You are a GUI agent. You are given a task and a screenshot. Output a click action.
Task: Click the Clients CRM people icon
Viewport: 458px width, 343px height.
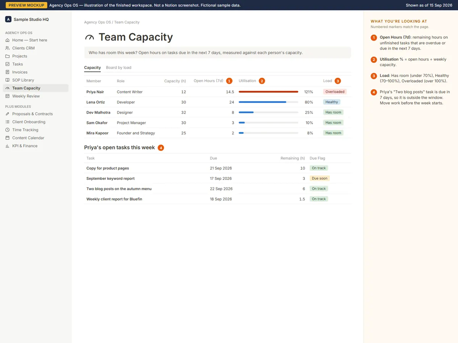(x=8, y=48)
